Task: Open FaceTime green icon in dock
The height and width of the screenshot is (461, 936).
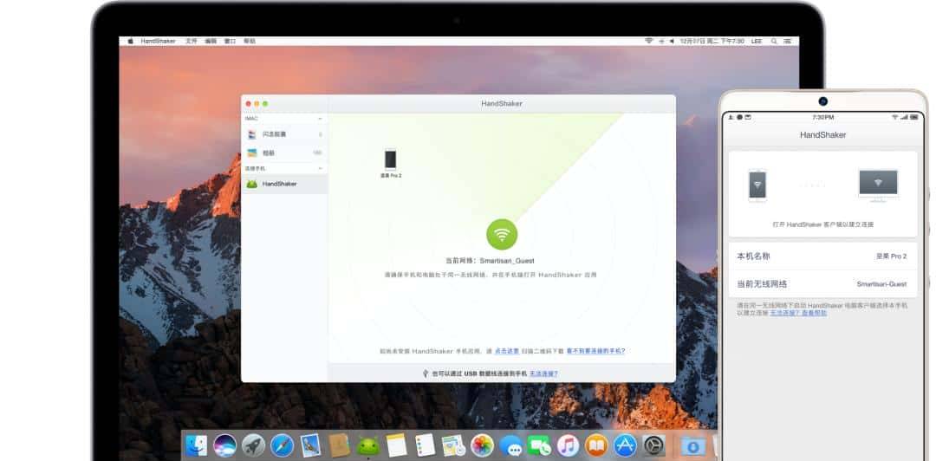Action: click(x=539, y=445)
